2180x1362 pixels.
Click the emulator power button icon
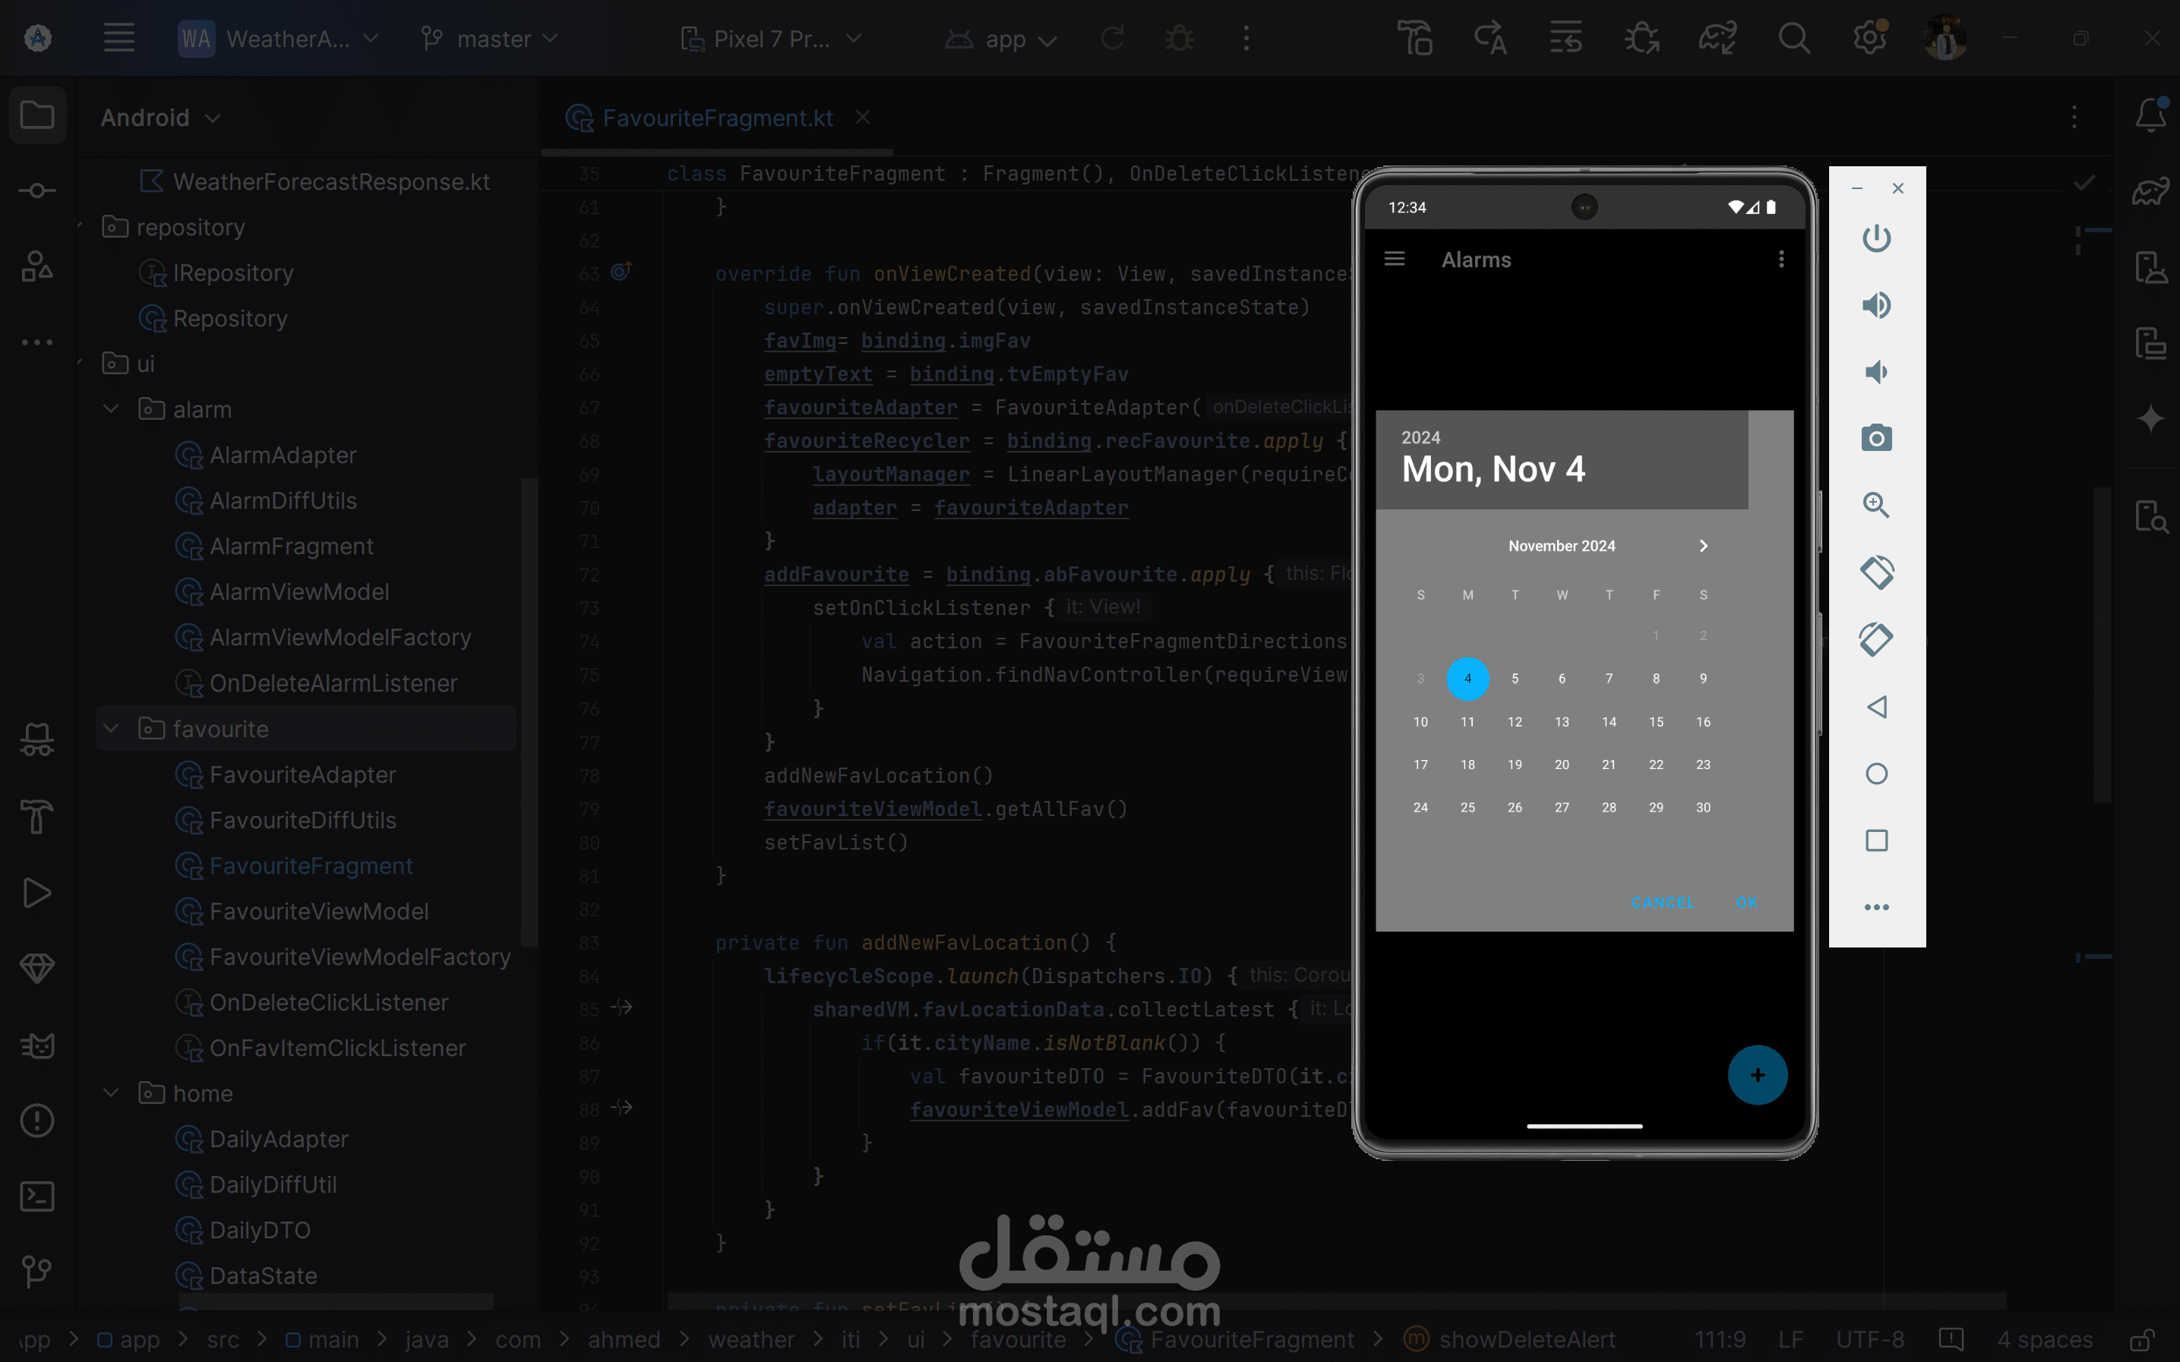pos(1875,238)
